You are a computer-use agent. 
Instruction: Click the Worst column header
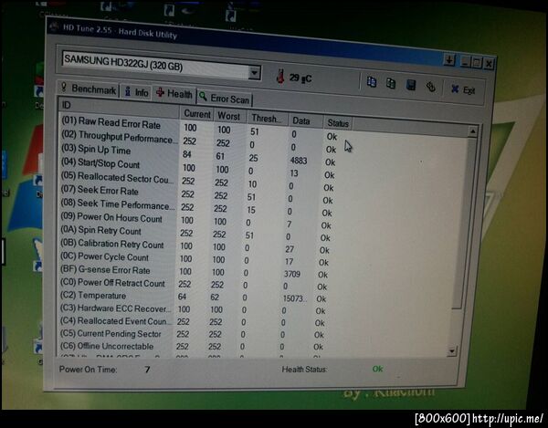(x=229, y=116)
